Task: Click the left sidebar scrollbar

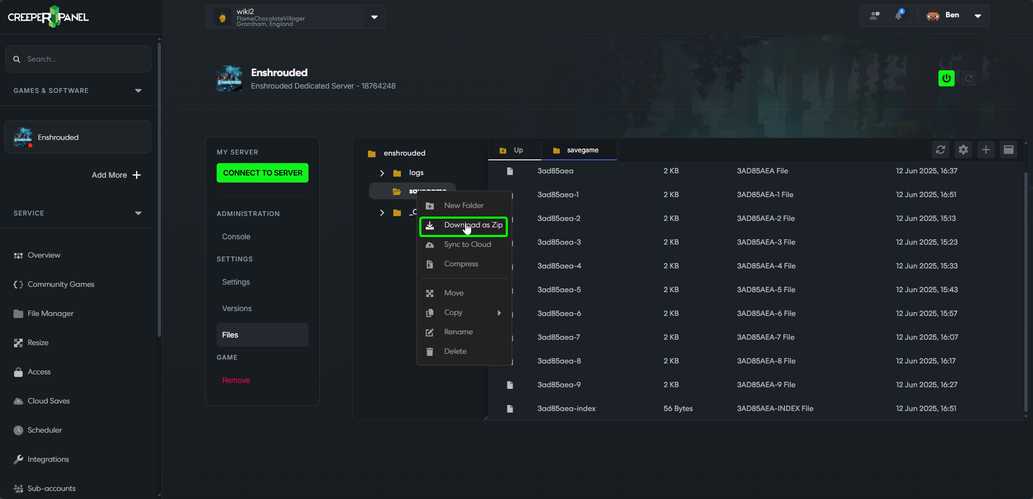Action: pos(159,189)
